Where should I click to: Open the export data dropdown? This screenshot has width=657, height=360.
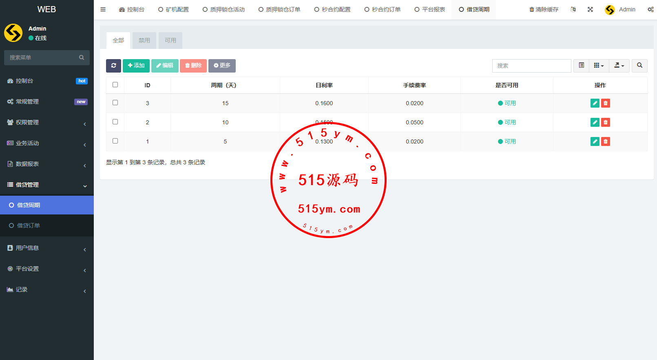(619, 66)
